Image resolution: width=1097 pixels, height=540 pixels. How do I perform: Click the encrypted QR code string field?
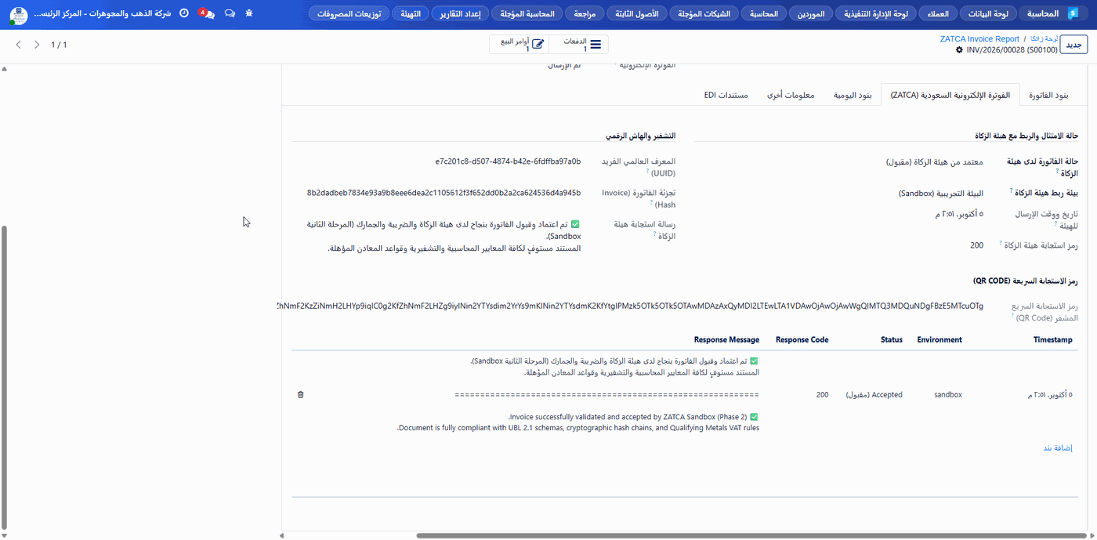[631, 306]
